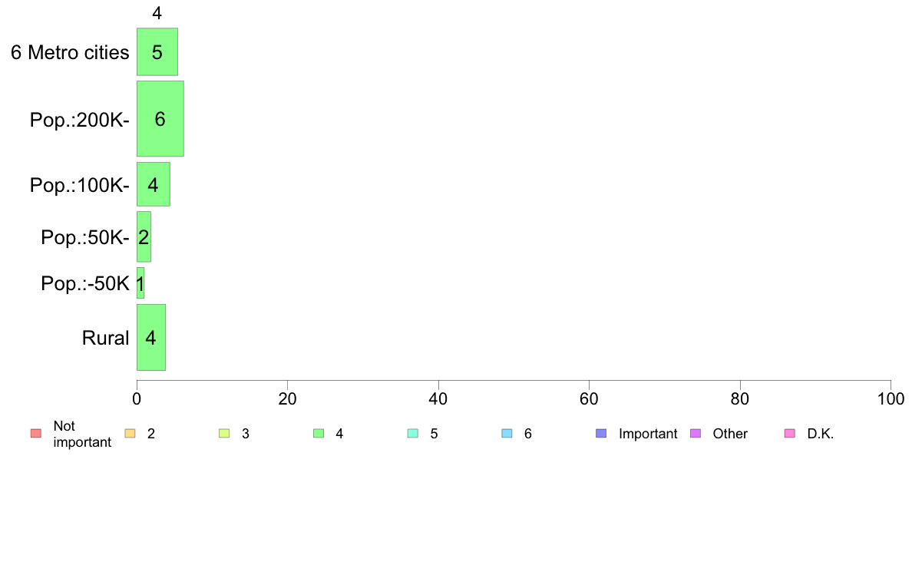Click the light blue legend swatch labeled 6

pyautogui.click(x=507, y=434)
